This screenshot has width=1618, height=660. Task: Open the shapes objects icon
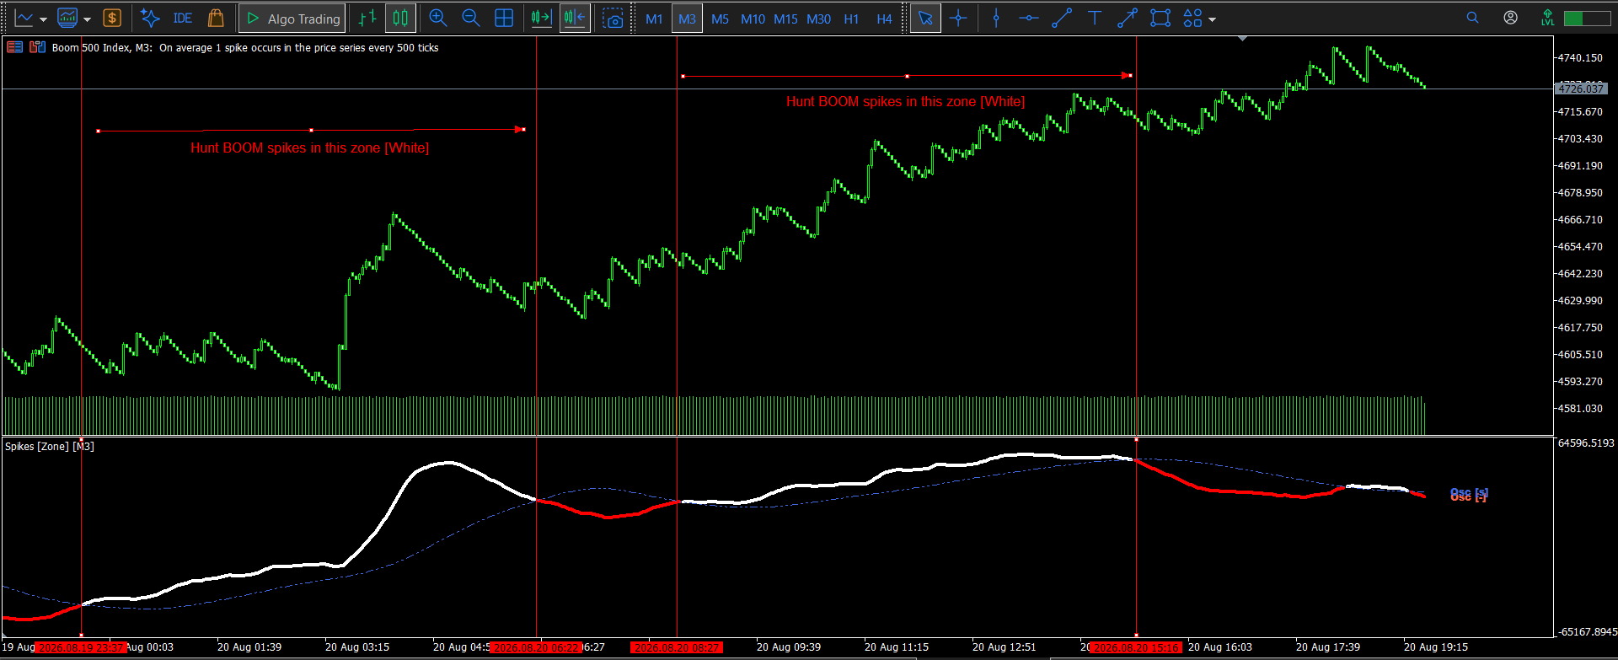point(1192,18)
